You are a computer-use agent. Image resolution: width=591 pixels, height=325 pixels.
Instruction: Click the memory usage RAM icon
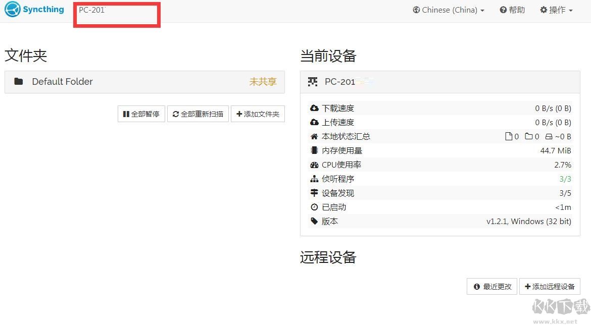315,150
